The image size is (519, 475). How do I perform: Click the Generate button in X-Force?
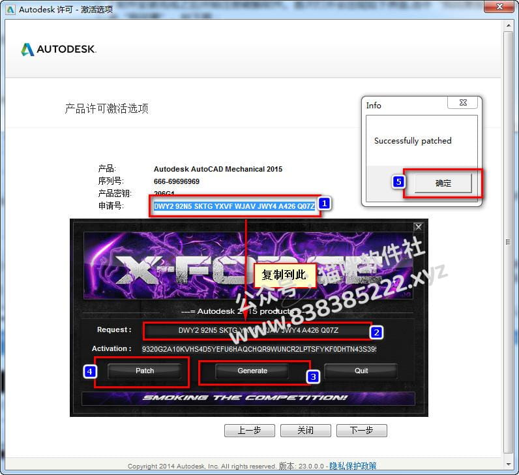pyautogui.click(x=252, y=371)
